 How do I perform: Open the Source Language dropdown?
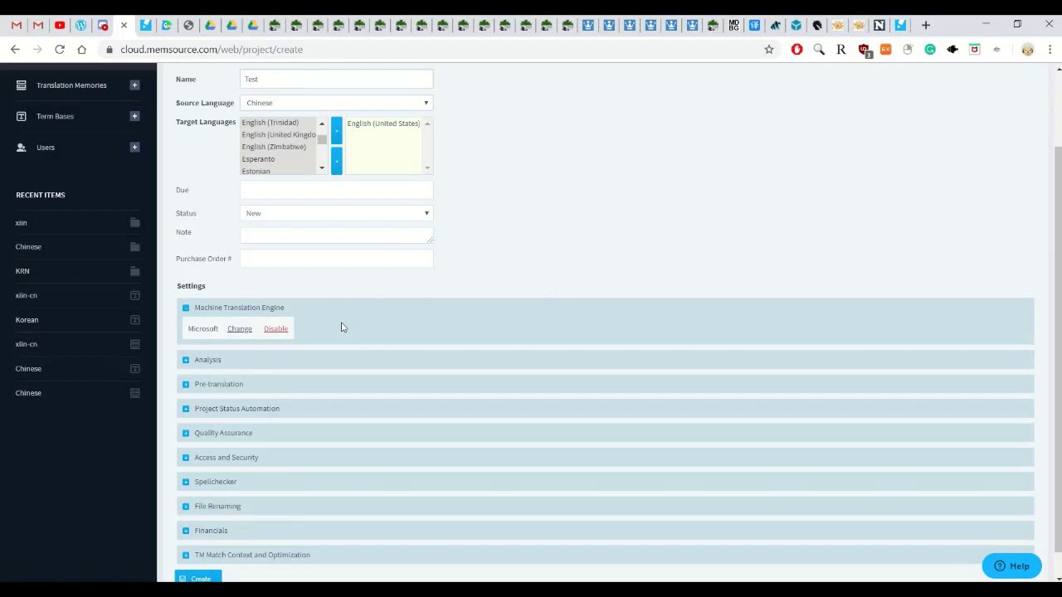(x=337, y=103)
